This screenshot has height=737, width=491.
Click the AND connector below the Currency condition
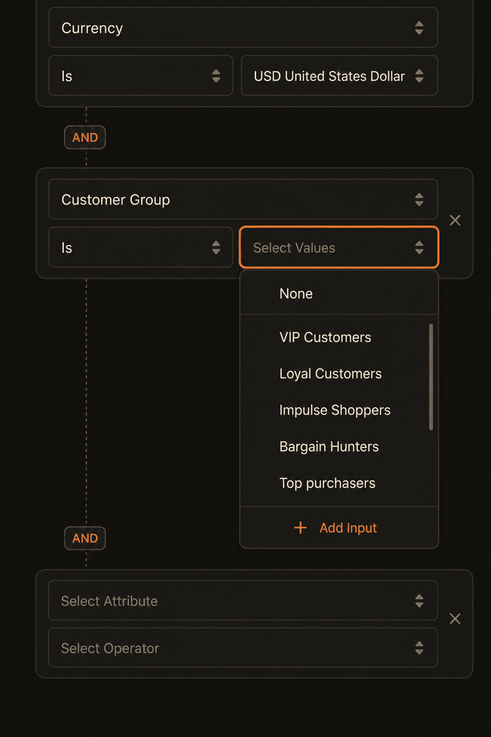(x=85, y=138)
